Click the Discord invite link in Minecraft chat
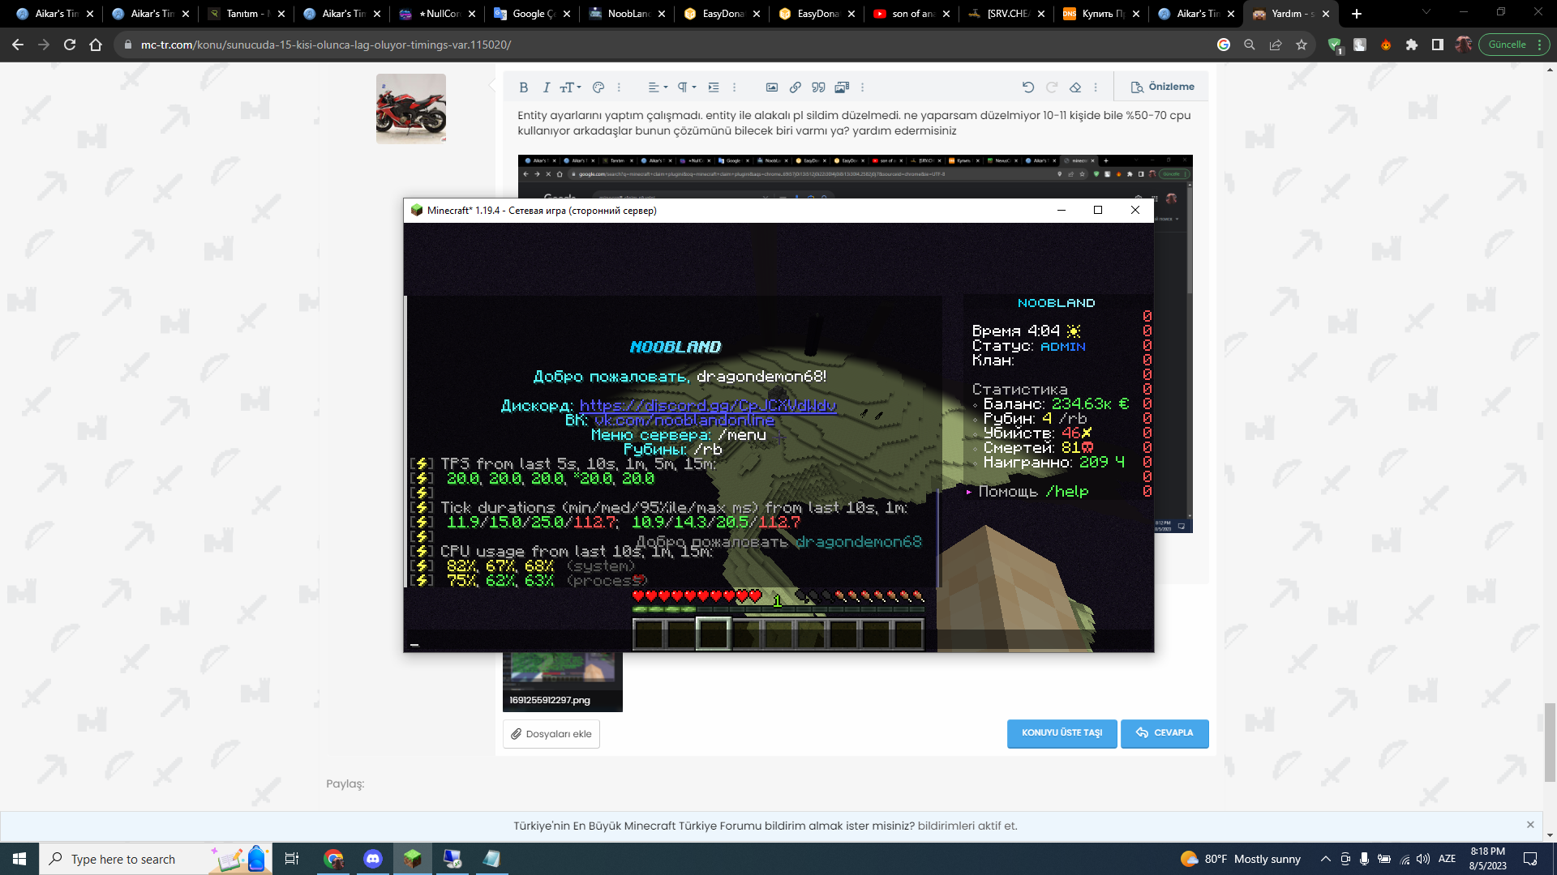 tap(707, 405)
